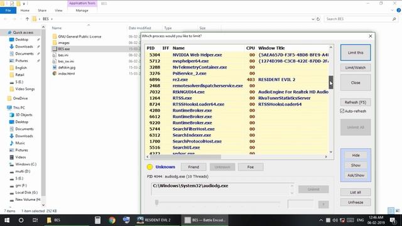Click the List all button
402x226 pixels.
coord(356,192)
